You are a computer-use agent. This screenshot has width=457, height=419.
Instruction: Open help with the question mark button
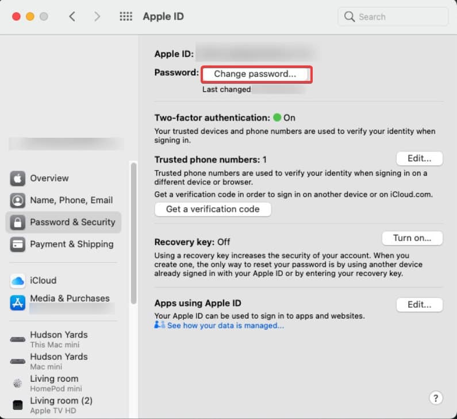(x=436, y=398)
